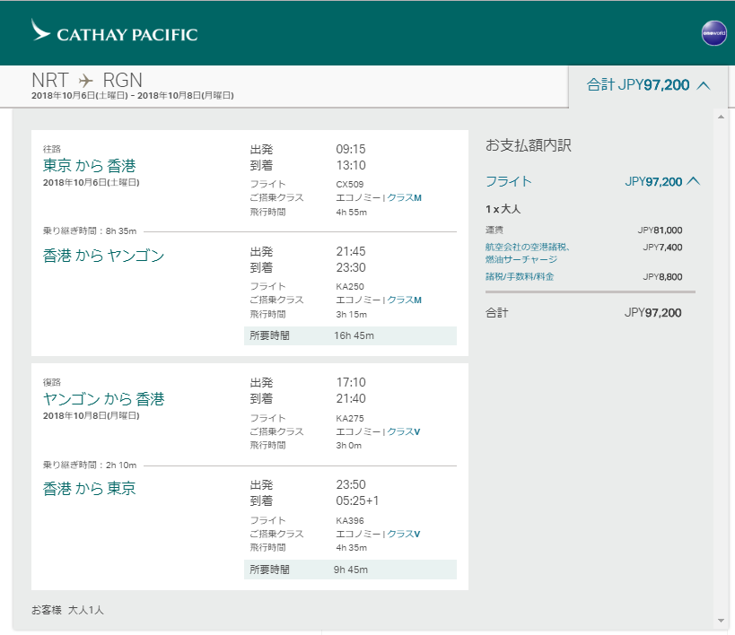Click クラスV link for flight KA396
Image resolution: width=735 pixels, height=635 pixels.
coord(403,534)
